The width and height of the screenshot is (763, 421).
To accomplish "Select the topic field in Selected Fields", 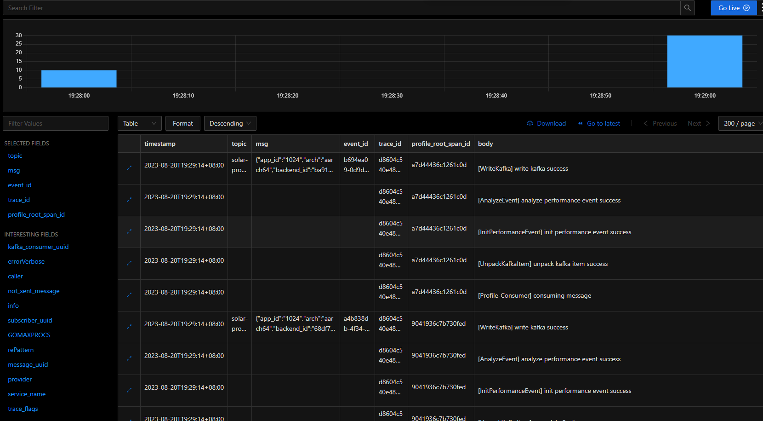I will [x=15, y=156].
